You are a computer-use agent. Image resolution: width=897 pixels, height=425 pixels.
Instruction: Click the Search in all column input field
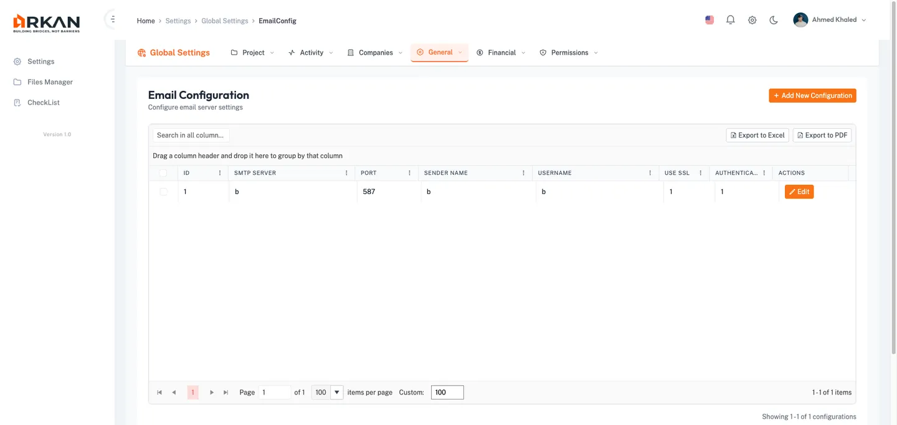pyautogui.click(x=191, y=135)
